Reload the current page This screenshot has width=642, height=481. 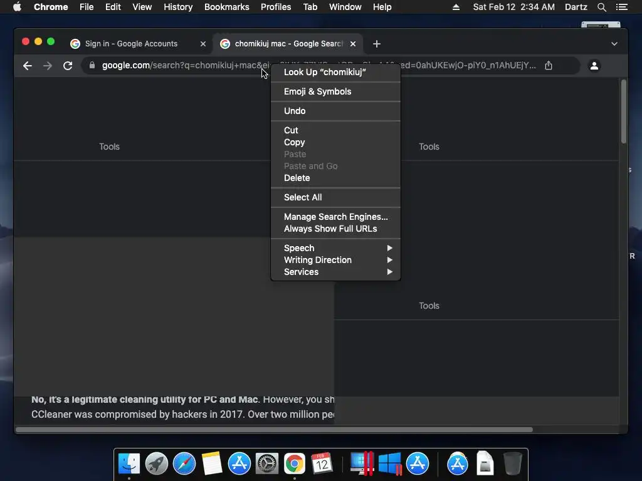(68, 65)
